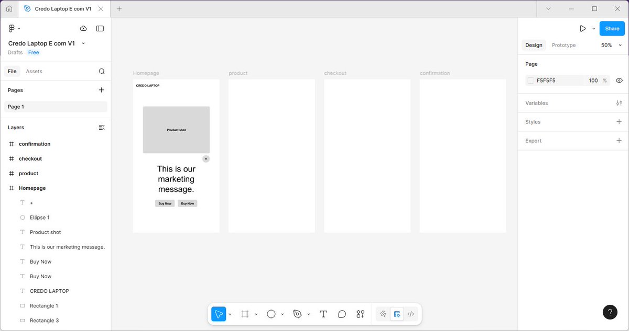Switch to the Design tab

(x=534, y=45)
